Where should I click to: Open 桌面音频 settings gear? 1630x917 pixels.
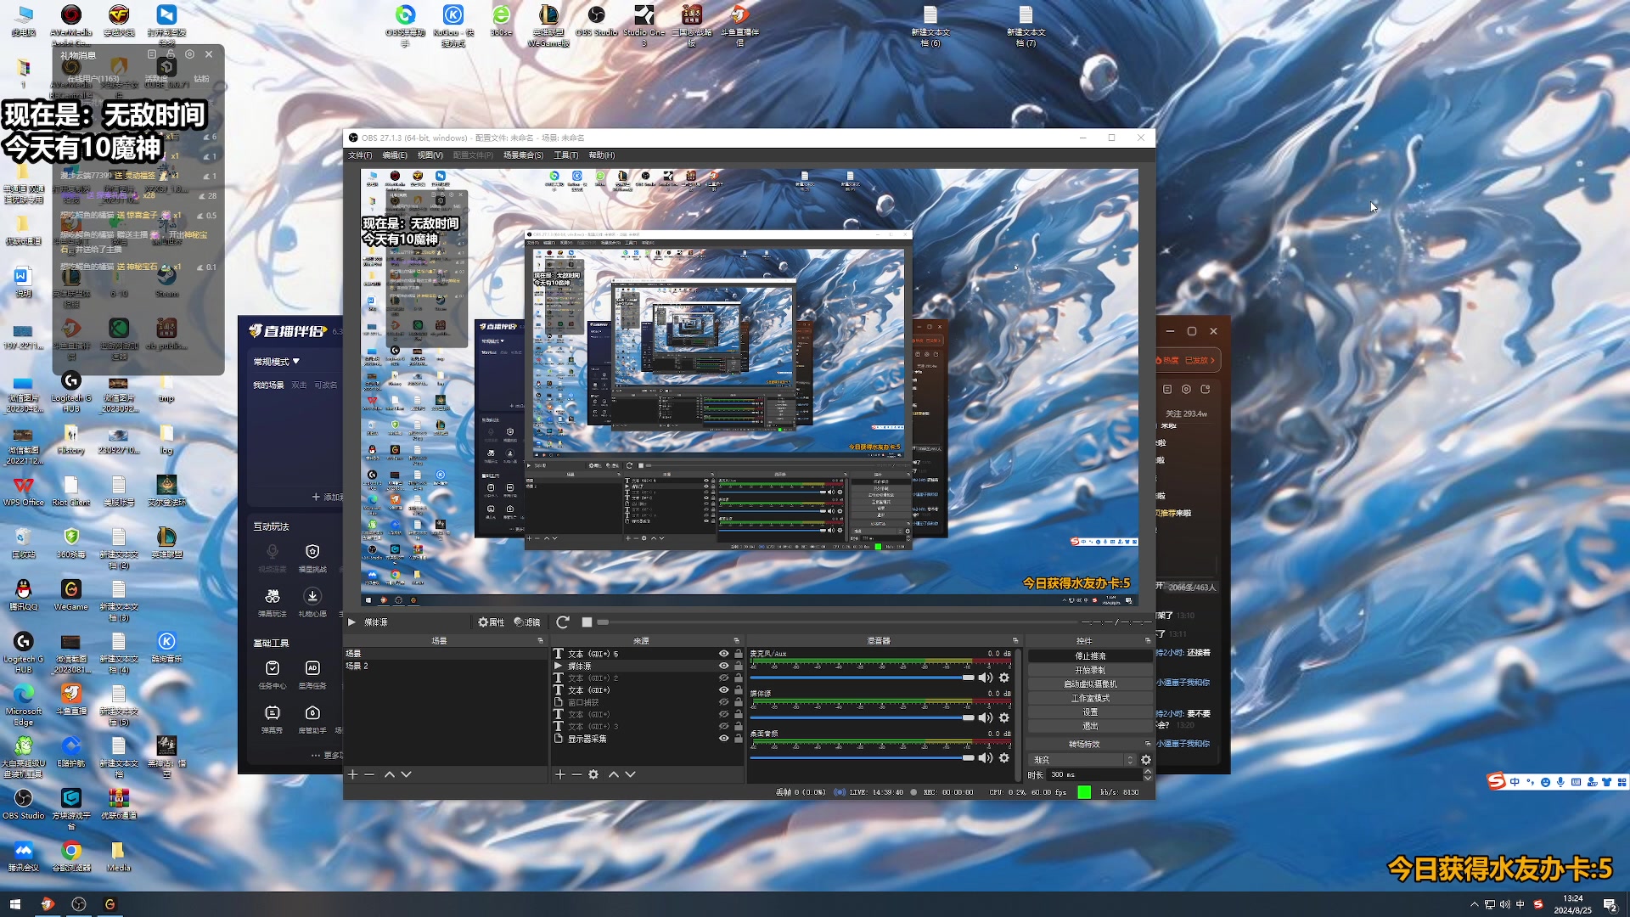pos(1004,757)
